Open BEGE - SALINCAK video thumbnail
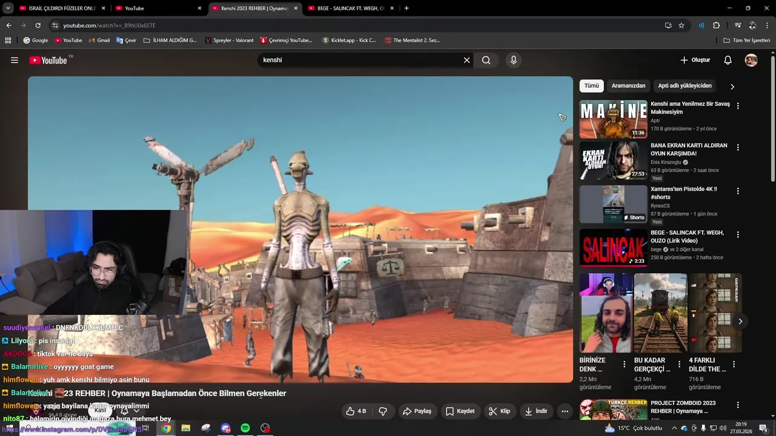This screenshot has height=436, width=776. coord(613,248)
